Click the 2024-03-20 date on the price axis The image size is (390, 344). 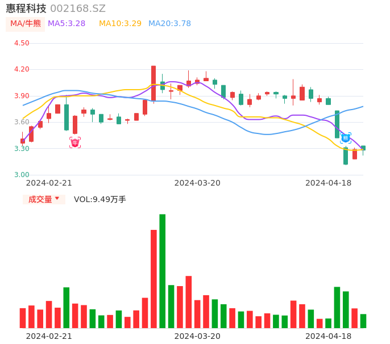tap(197, 183)
